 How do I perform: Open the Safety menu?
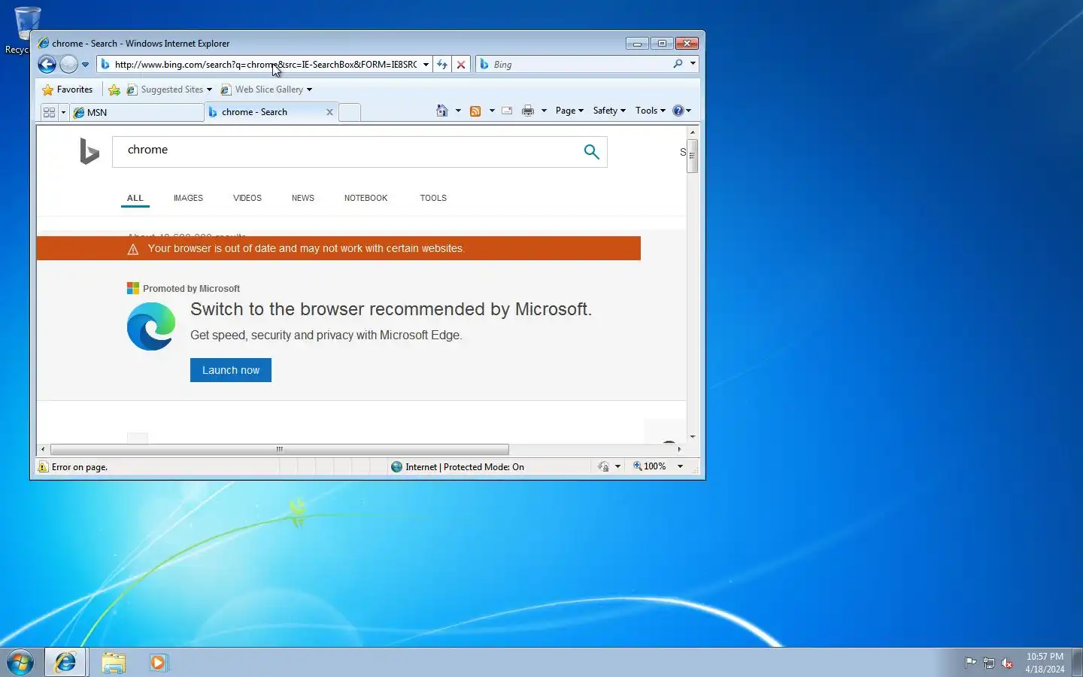609,111
